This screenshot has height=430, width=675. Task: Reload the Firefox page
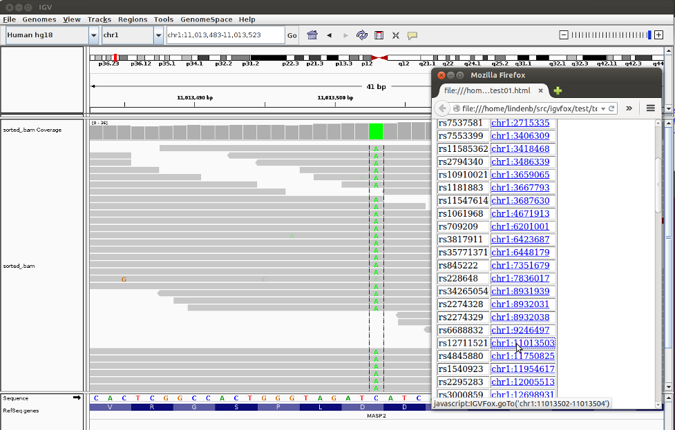pyautogui.click(x=611, y=108)
